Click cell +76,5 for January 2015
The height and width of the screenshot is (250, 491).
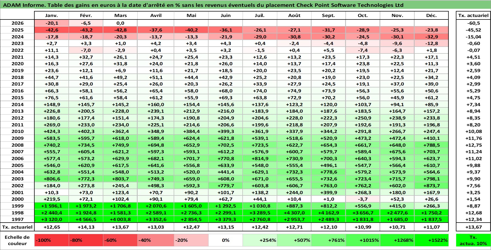coord(52,98)
